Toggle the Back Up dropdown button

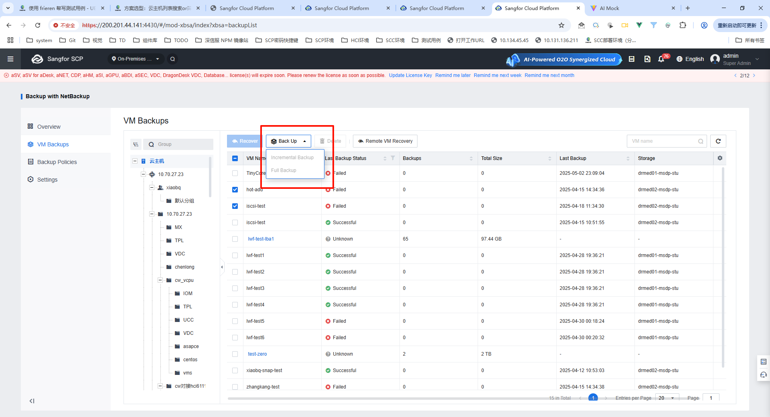click(288, 141)
